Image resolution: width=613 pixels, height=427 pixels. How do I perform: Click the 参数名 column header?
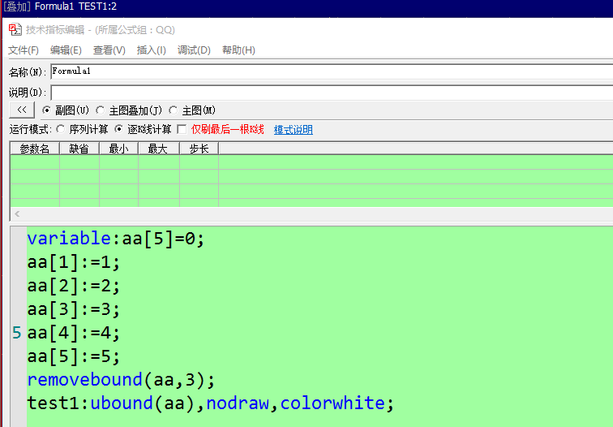click(35, 149)
